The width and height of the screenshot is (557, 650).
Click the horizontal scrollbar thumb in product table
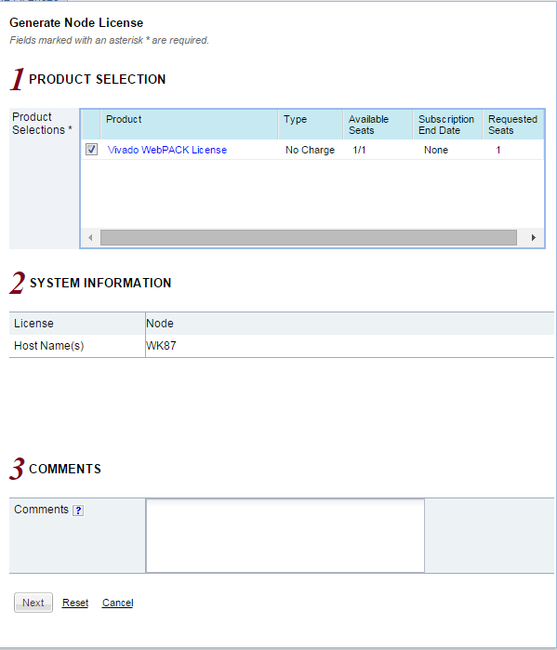point(309,237)
